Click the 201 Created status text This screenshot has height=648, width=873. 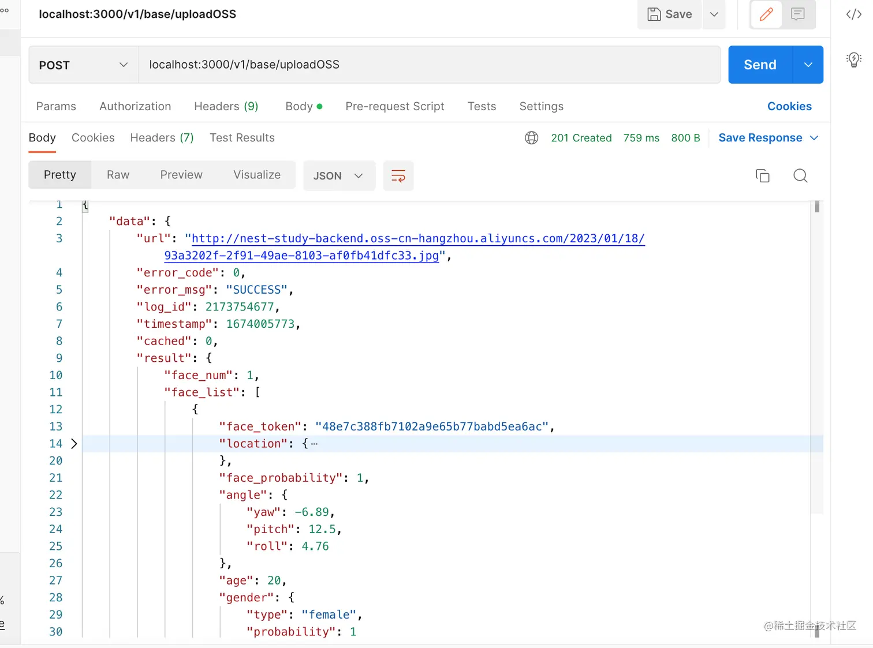pos(581,138)
